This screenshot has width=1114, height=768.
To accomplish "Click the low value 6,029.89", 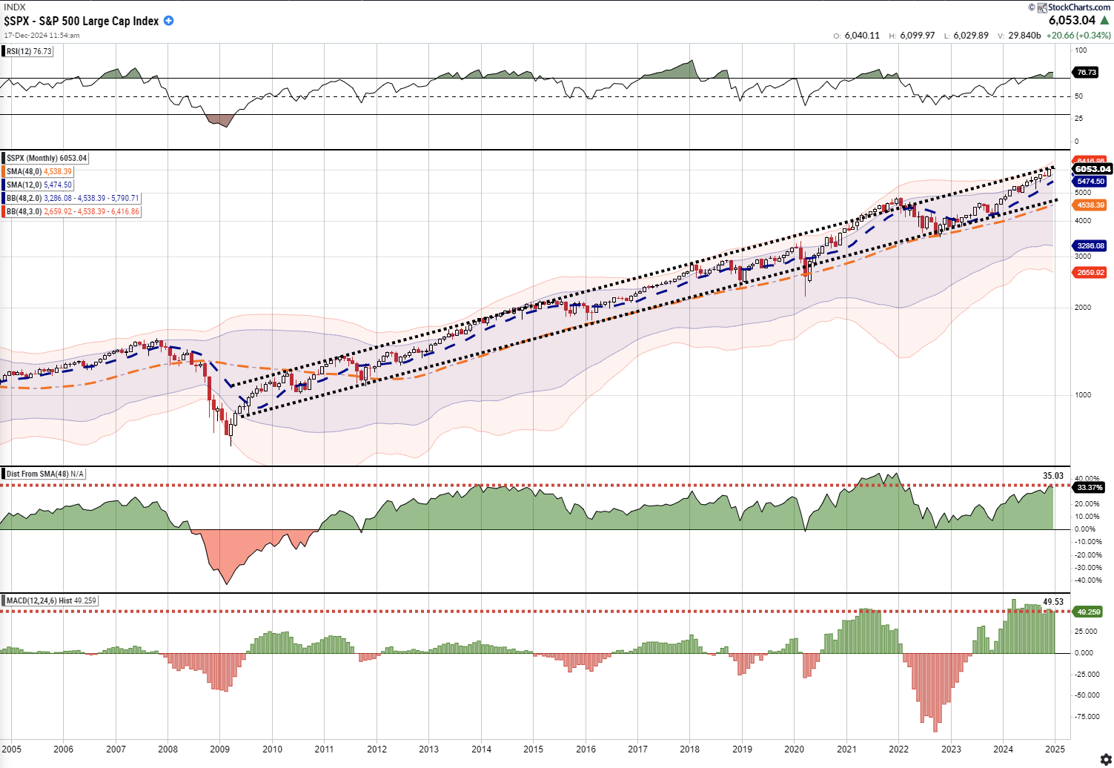I will tap(971, 36).
